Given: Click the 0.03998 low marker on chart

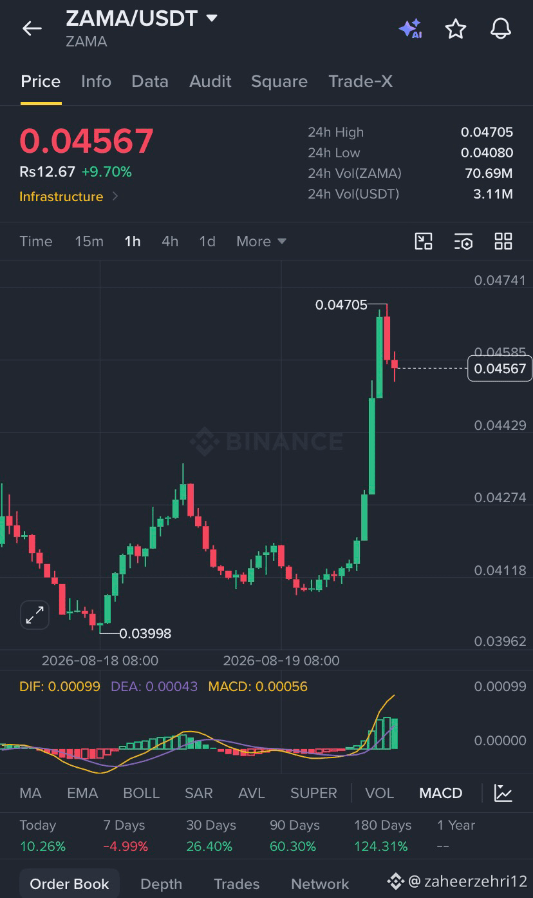Looking at the screenshot, I should [x=145, y=634].
